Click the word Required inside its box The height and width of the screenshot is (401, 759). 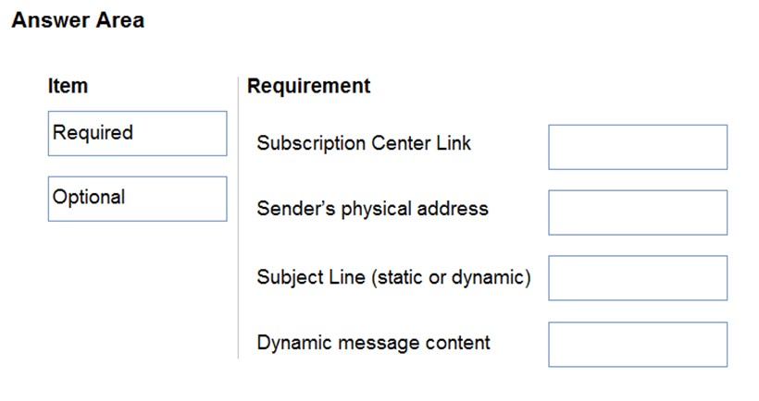click(93, 133)
